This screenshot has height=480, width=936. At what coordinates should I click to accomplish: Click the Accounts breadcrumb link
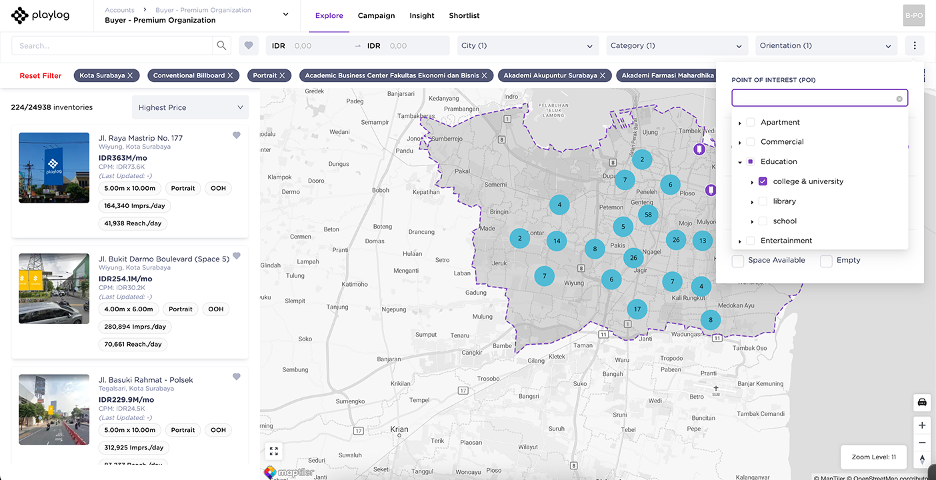tap(119, 10)
